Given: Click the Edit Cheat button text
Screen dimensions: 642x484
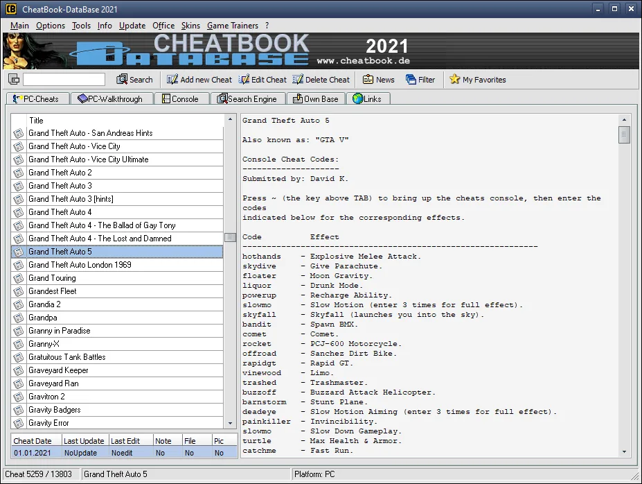Looking at the screenshot, I should click(x=269, y=80).
